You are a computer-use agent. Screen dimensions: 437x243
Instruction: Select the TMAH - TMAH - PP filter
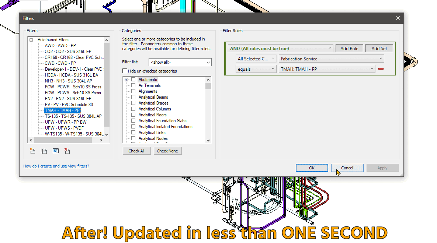(62, 110)
